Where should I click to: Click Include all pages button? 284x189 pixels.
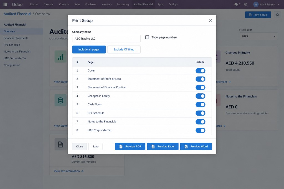(89, 49)
